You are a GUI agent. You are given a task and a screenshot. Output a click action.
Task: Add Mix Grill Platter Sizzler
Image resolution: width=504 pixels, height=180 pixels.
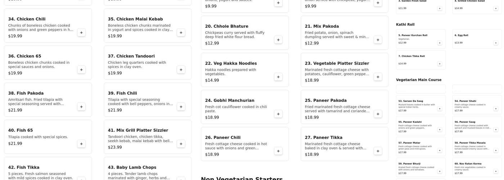click(181, 144)
